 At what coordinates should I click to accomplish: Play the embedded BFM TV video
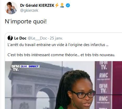(x=63, y=85)
